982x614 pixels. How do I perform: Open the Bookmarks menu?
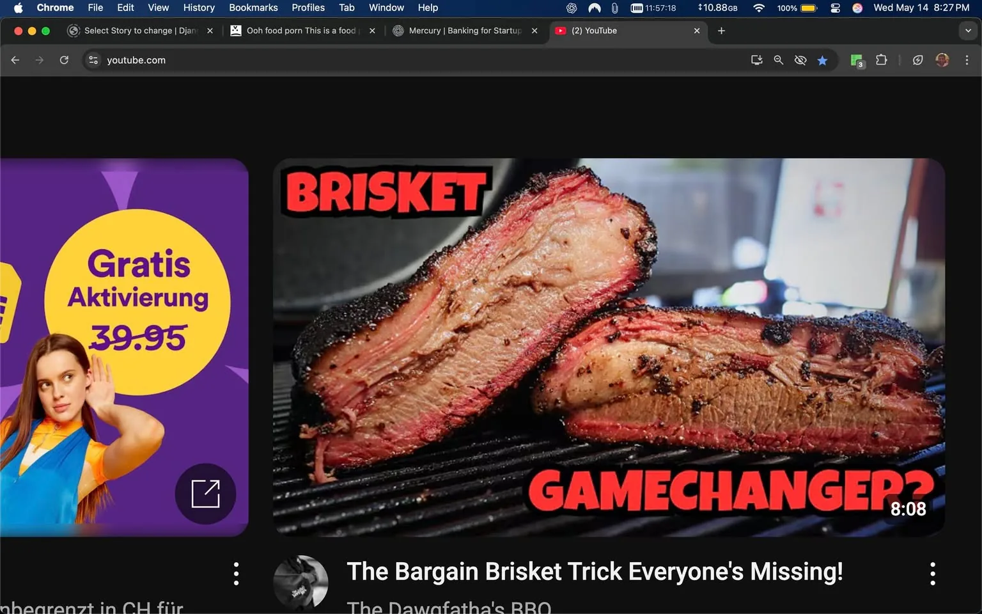[x=253, y=8]
